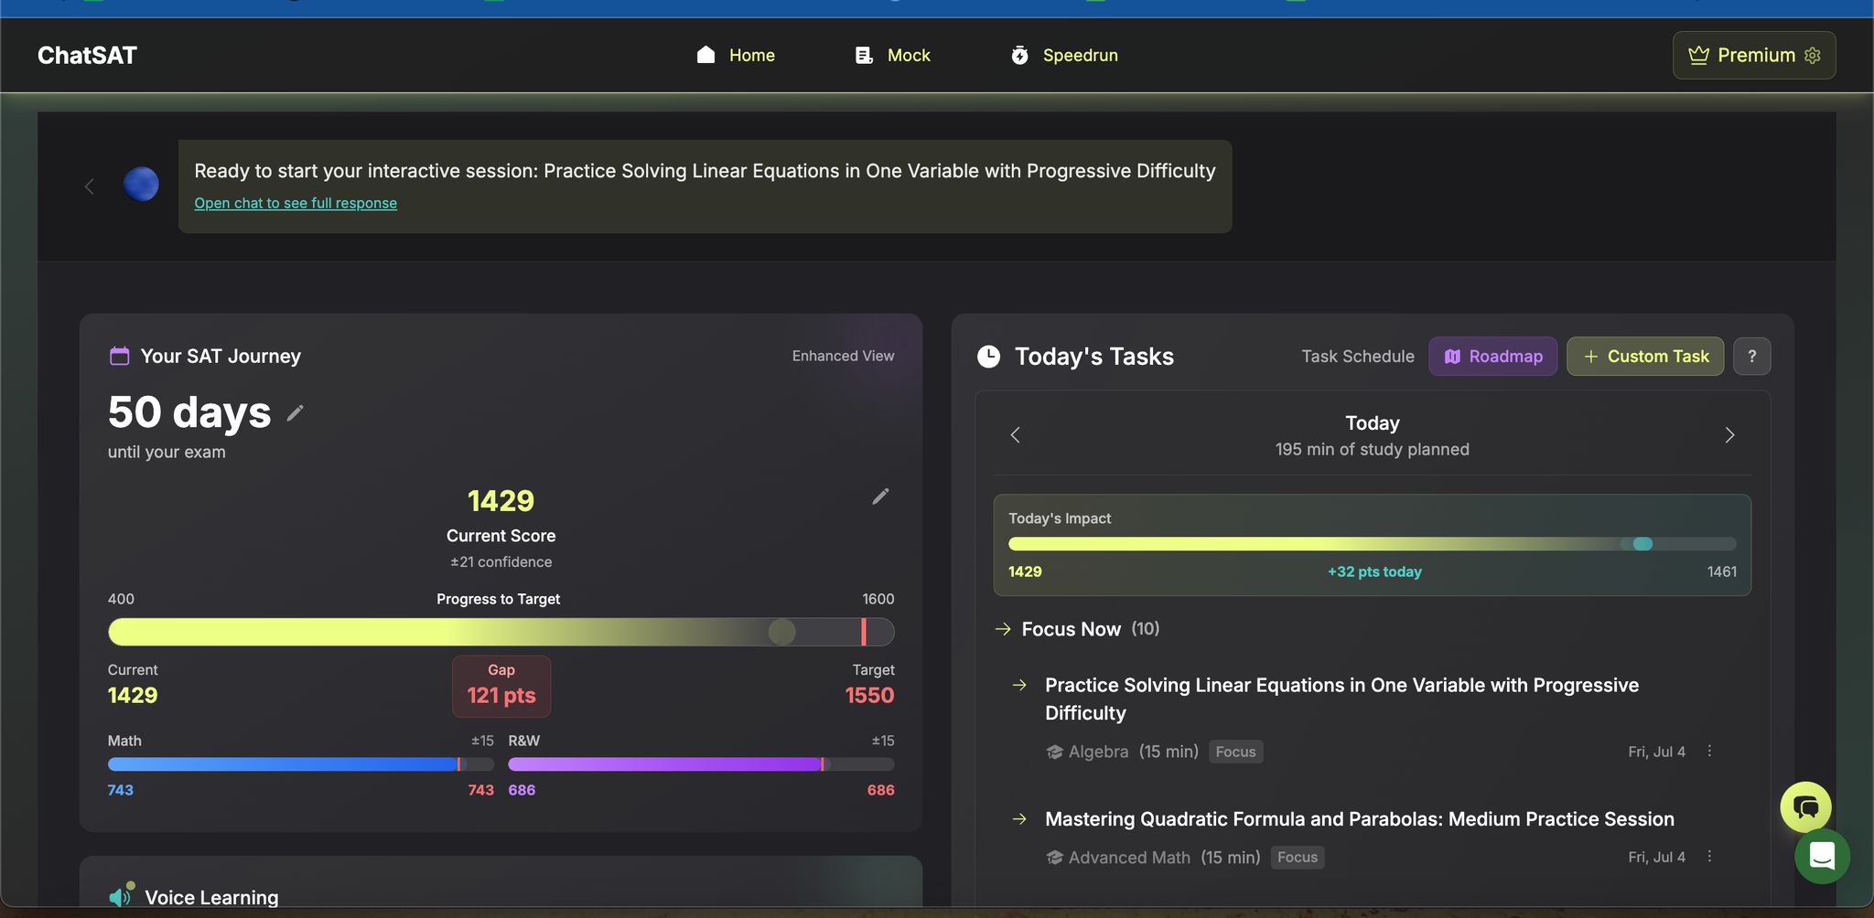
Task: Open the green support messenger icon
Action: [x=1822, y=857]
